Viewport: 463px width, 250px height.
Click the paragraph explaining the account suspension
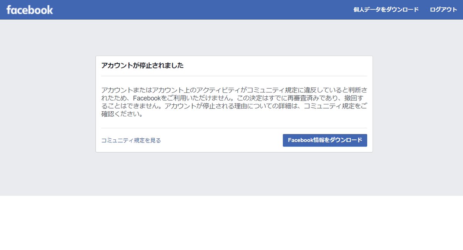click(234, 102)
